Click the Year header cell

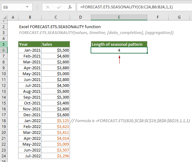pos(30,44)
